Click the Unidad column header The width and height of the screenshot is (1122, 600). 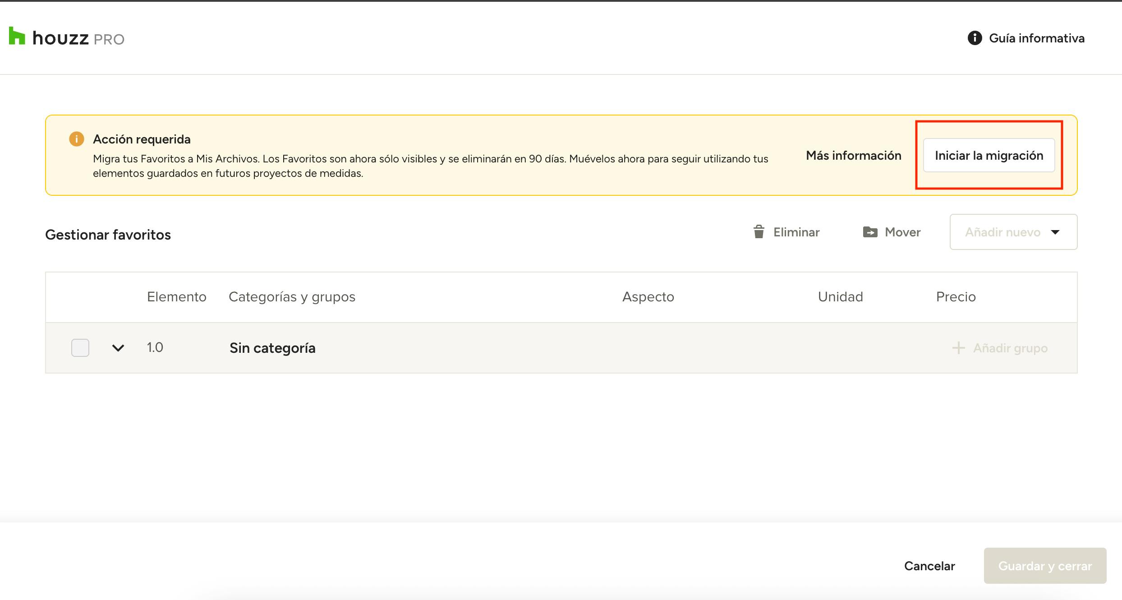pyautogui.click(x=841, y=297)
